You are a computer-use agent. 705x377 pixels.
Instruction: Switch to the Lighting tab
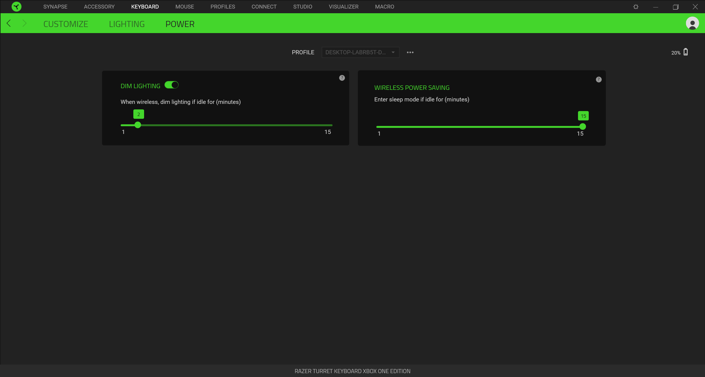[x=127, y=24]
